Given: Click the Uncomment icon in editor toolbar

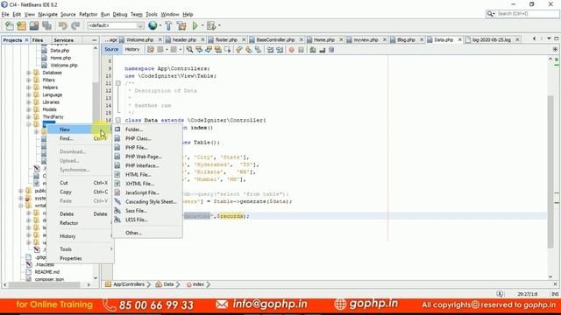Looking at the screenshot, I should coord(323,50).
